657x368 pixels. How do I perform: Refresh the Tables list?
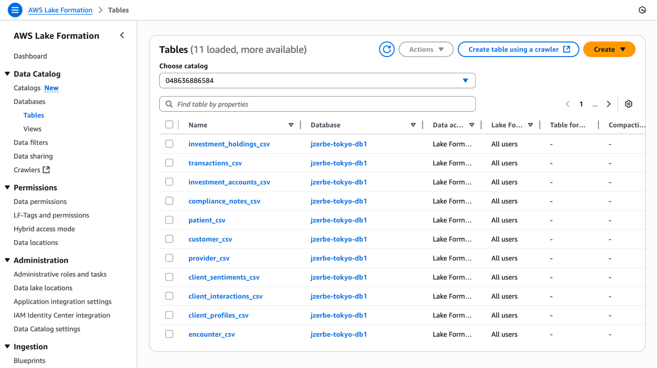click(x=387, y=49)
